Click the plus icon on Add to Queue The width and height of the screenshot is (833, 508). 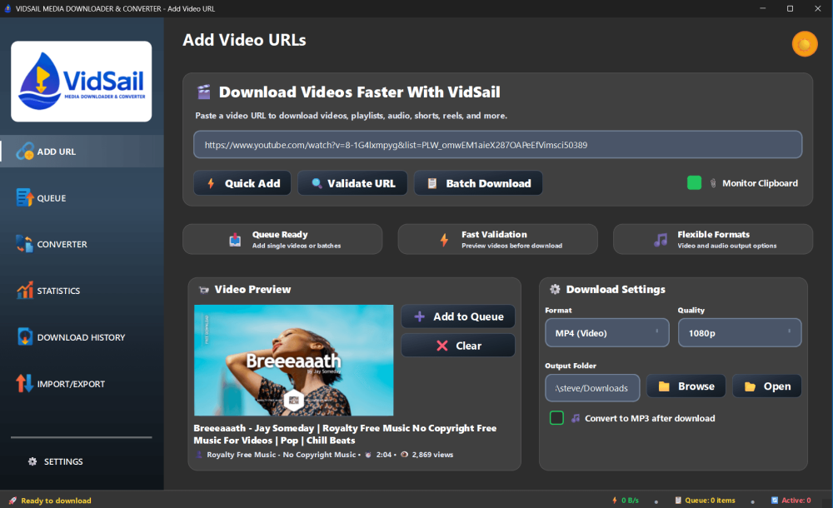tap(419, 316)
